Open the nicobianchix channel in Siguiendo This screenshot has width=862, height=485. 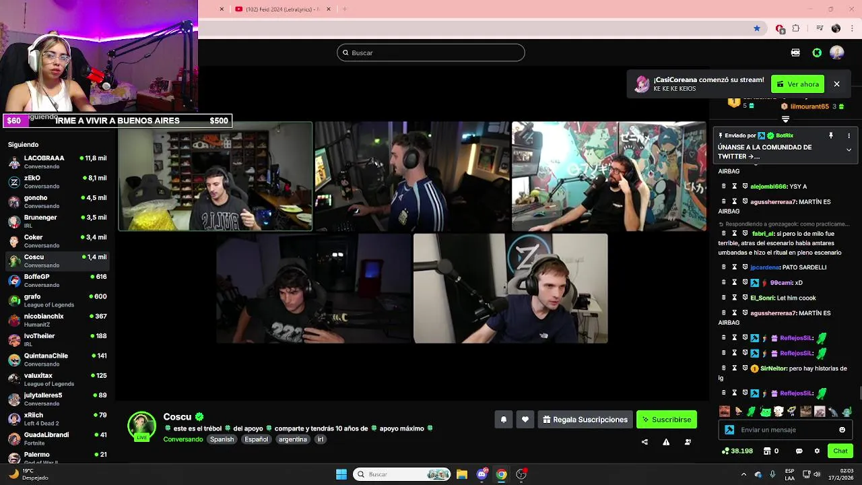(57, 320)
